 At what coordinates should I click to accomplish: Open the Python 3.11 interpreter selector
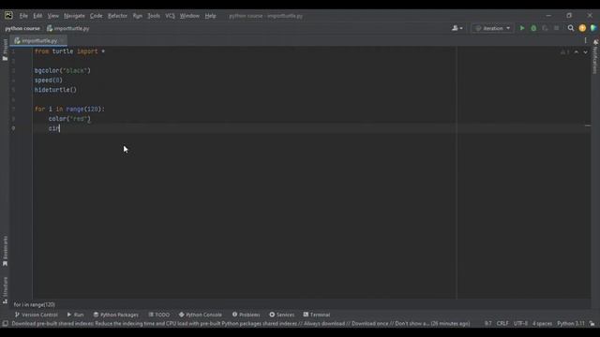click(x=571, y=324)
